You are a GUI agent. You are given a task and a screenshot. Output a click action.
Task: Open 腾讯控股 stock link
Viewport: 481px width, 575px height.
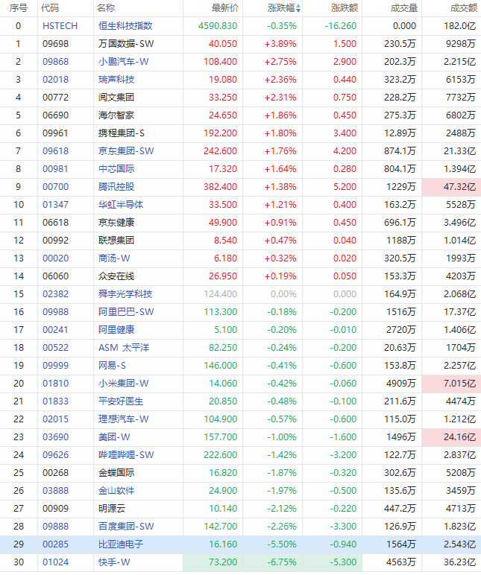pyautogui.click(x=116, y=187)
